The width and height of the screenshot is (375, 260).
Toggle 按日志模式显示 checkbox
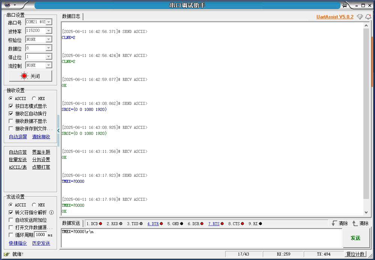tap(11, 106)
